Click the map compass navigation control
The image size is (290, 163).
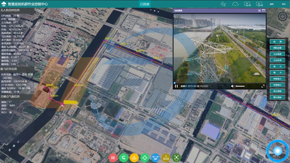(283, 16)
